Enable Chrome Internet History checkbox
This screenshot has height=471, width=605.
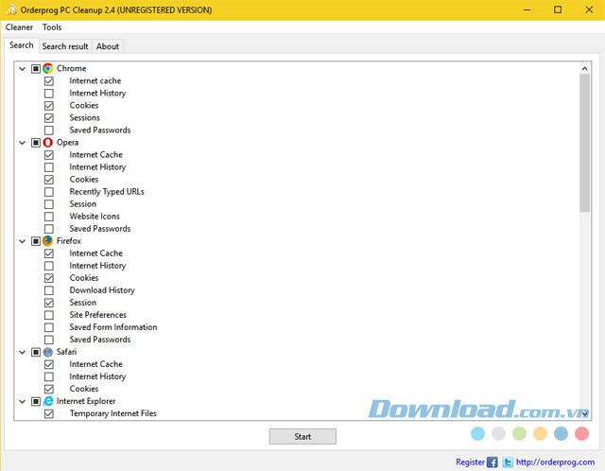49,94
